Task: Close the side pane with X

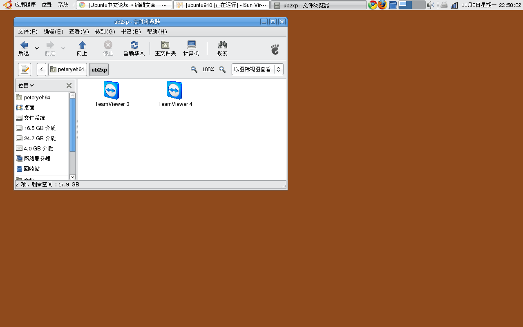Action: click(x=69, y=85)
